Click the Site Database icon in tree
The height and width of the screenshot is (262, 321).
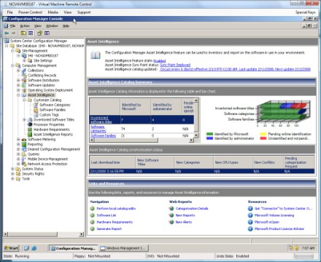[x=12, y=46]
